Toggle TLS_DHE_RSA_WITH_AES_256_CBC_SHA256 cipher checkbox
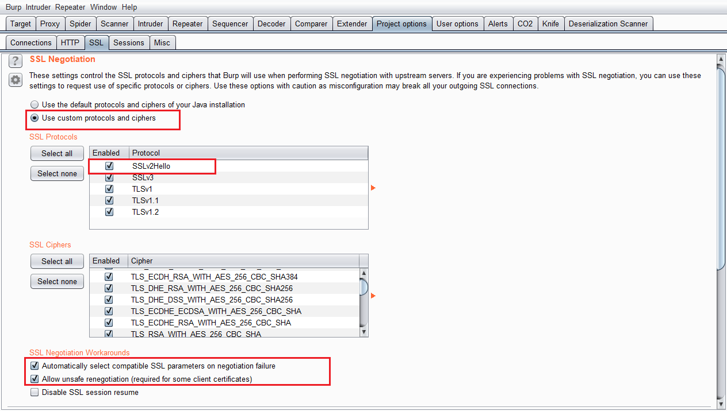The image size is (727, 411). [x=109, y=288]
